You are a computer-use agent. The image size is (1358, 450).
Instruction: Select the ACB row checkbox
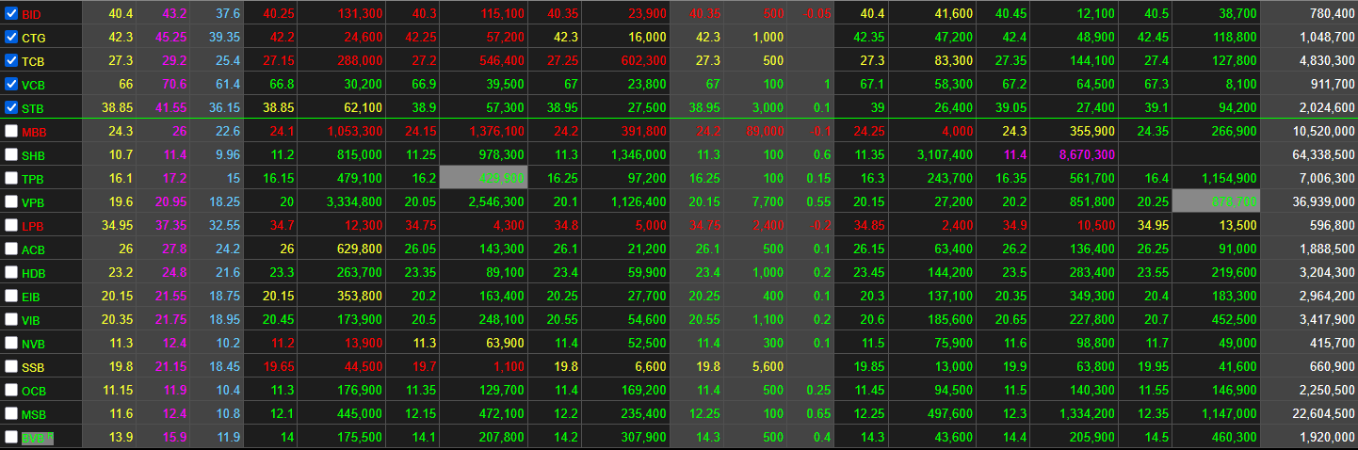point(11,249)
